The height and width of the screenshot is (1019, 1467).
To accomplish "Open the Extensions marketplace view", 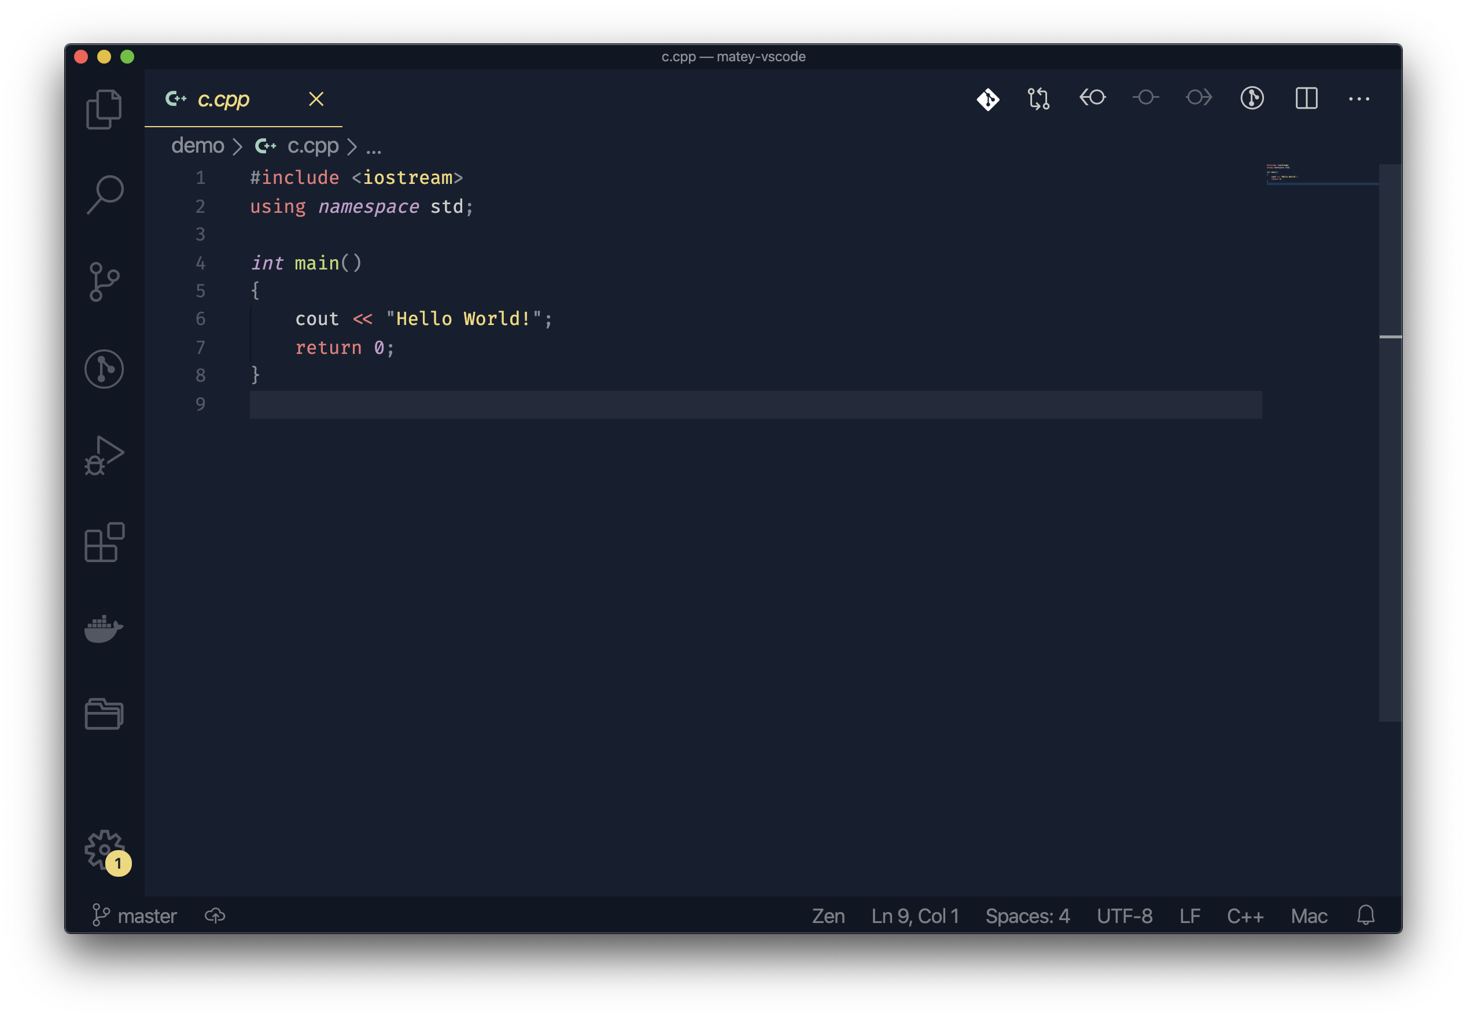I will [104, 542].
